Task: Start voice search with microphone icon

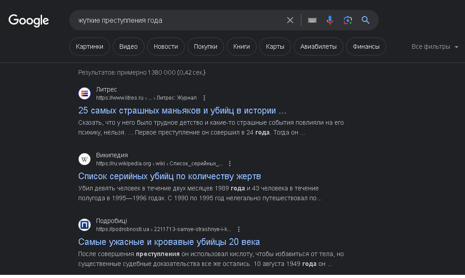Action: pyautogui.click(x=330, y=20)
